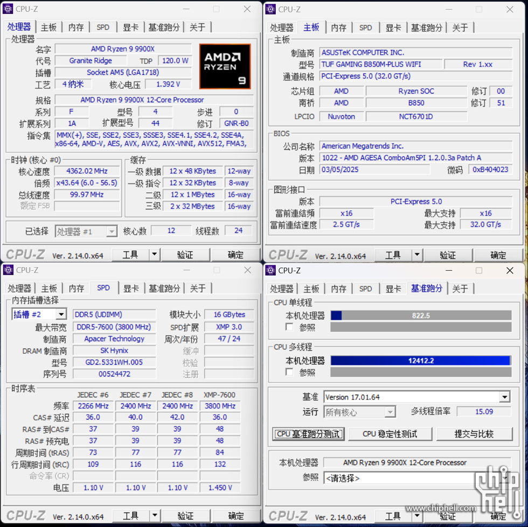Open 显卡 tab in the SPD-tab window
Viewport: 528px width, 527px height.
pos(131,289)
